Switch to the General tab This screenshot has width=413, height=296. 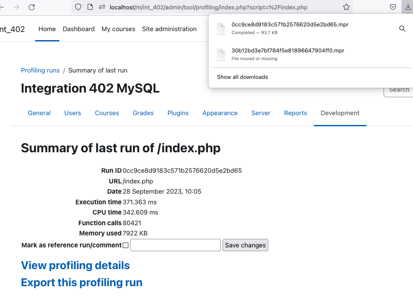(x=39, y=113)
